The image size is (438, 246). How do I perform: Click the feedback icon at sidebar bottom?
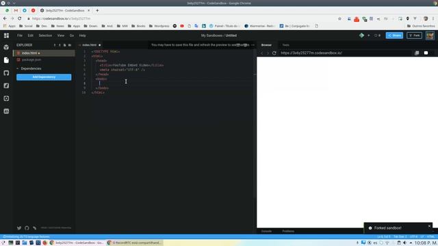[x=35, y=228]
